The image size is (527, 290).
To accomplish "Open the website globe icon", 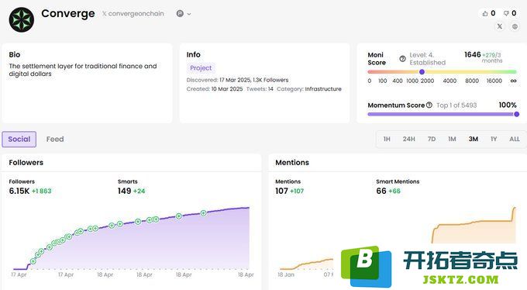I will pyautogui.click(x=515, y=26).
